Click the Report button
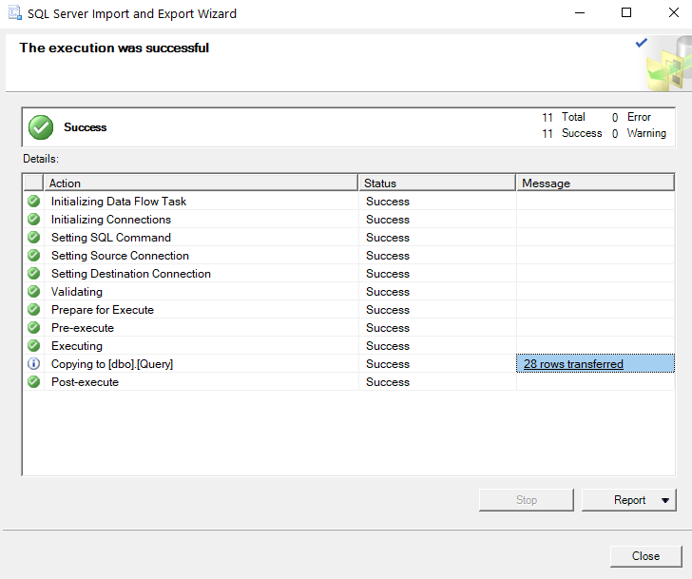 pyautogui.click(x=628, y=500)
